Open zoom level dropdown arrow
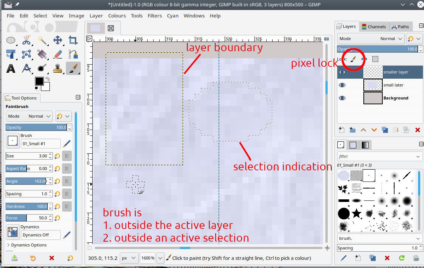Screen dimensions: 424x268 click(160, 258)
